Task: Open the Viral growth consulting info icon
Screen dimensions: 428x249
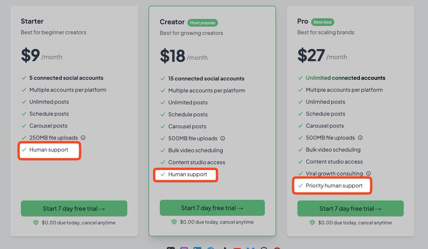Action: (368, 174)
